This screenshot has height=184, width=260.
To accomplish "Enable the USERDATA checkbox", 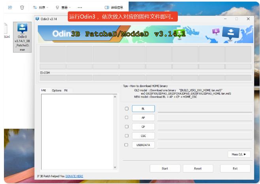I will pyautogui.click(x=126, y=145).
